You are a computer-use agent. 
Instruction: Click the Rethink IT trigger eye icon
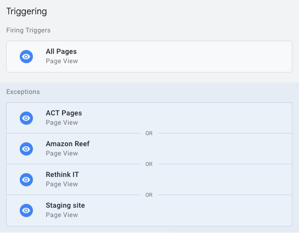(26, 180)
